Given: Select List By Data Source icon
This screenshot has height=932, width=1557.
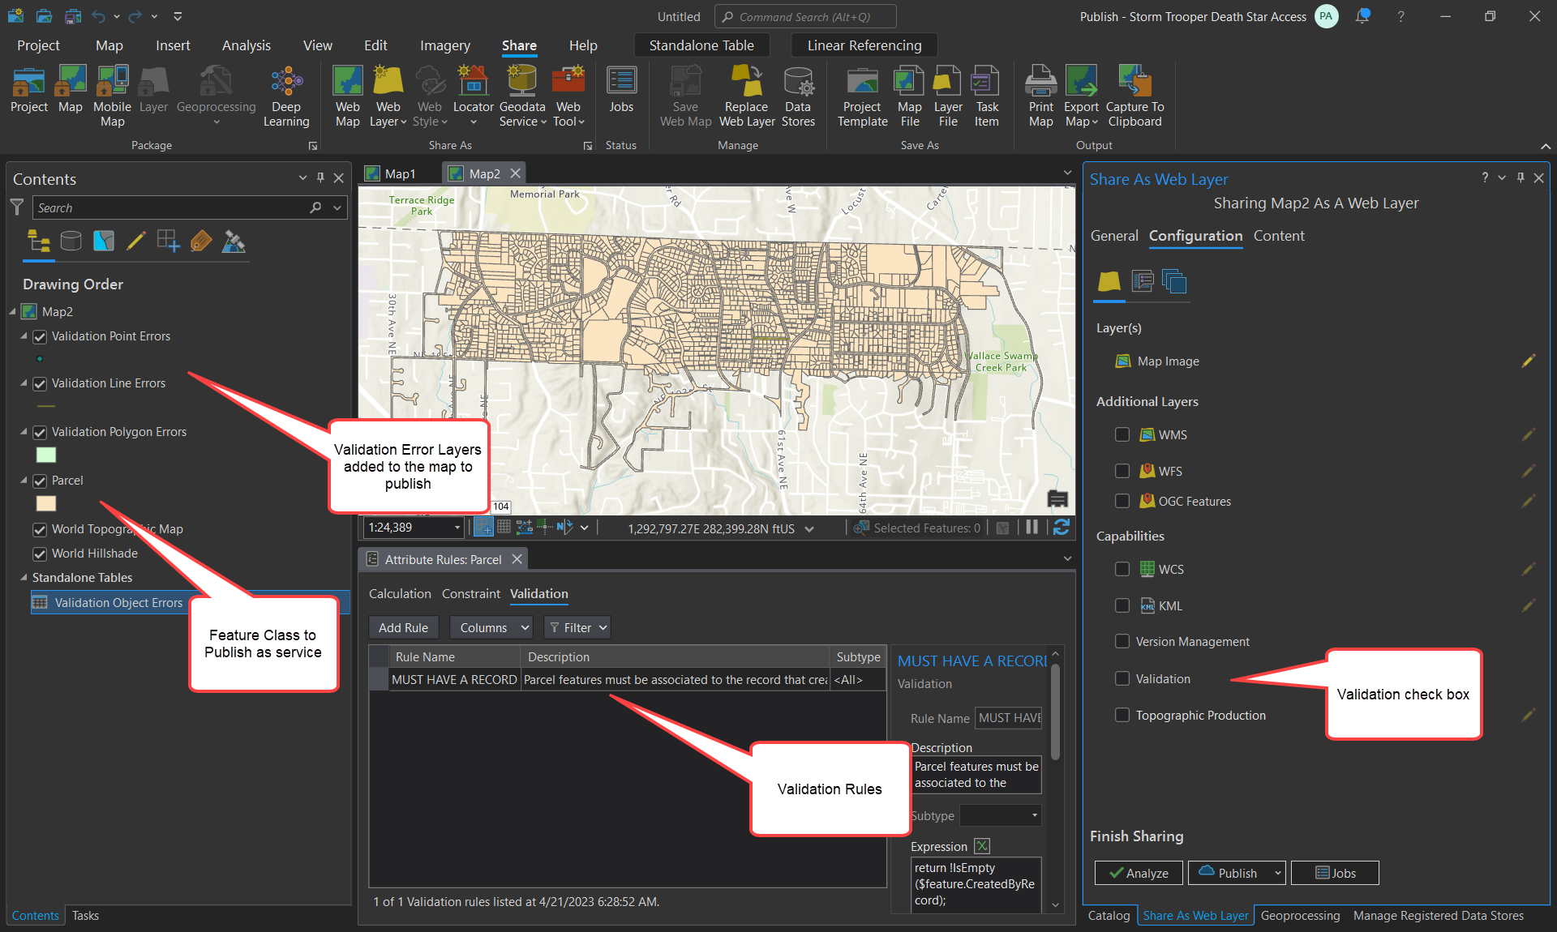Looking at the screenshot, I should [71, 241].
